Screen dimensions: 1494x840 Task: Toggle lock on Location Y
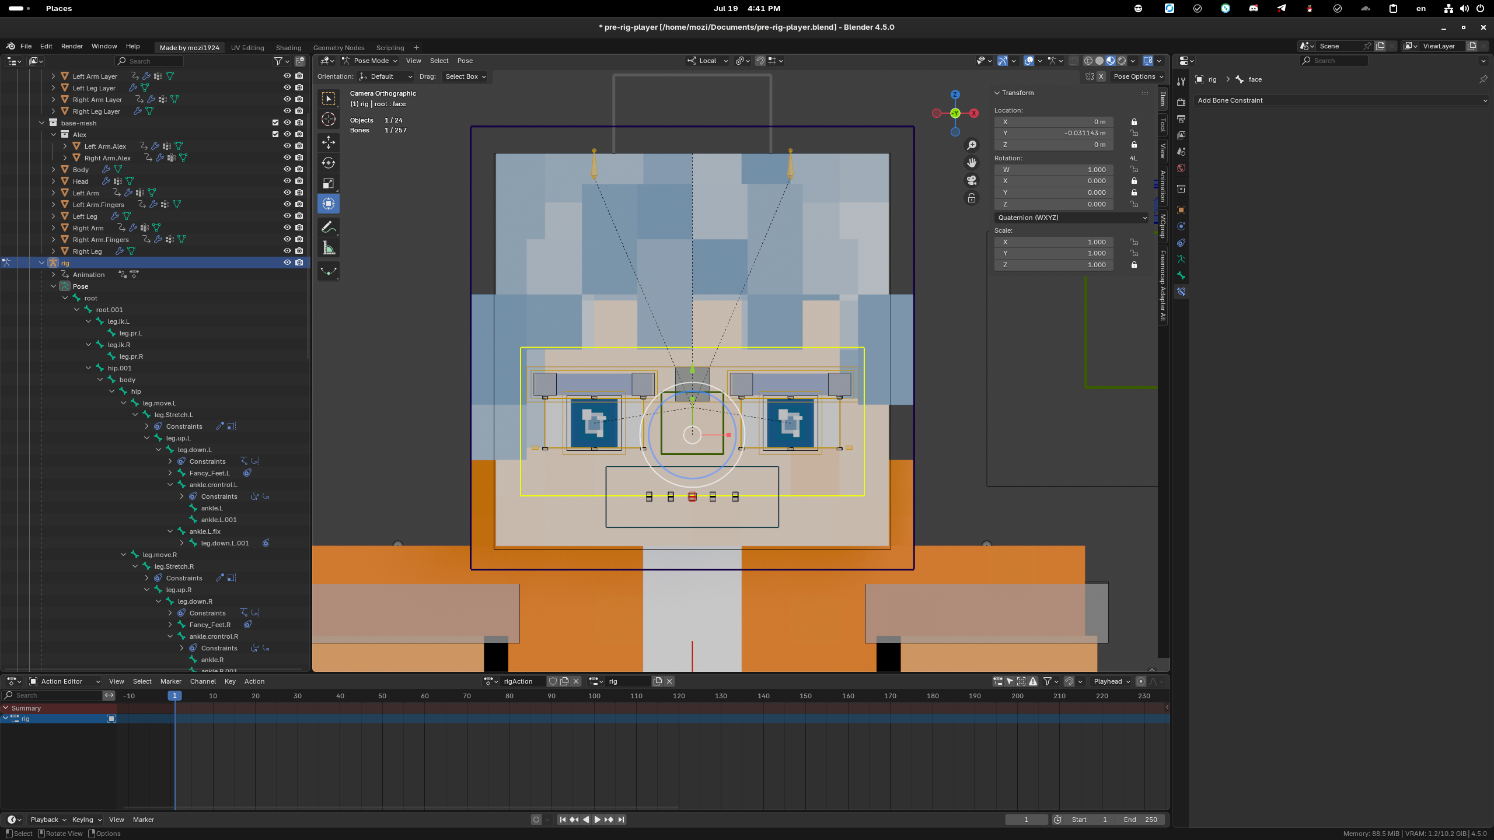tap(1134, 133)
